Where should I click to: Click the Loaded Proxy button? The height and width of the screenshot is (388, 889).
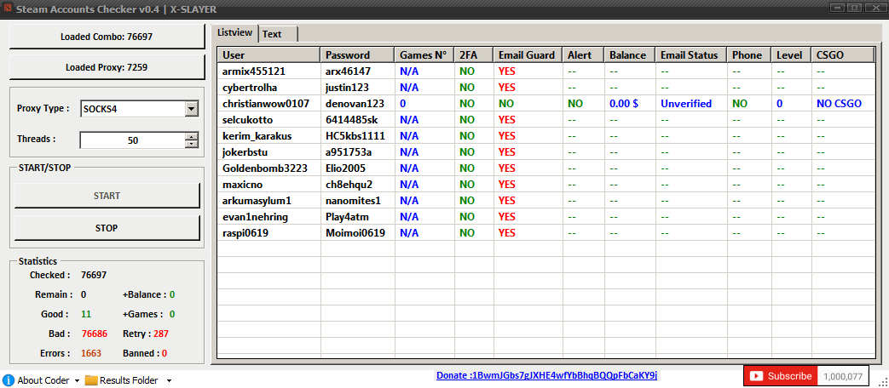pos(107,67)
